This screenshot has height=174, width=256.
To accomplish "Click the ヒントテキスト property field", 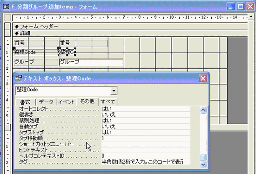I will point(146,150).
